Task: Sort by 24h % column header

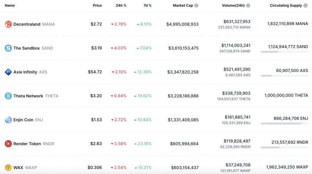Action: (121, 6)
